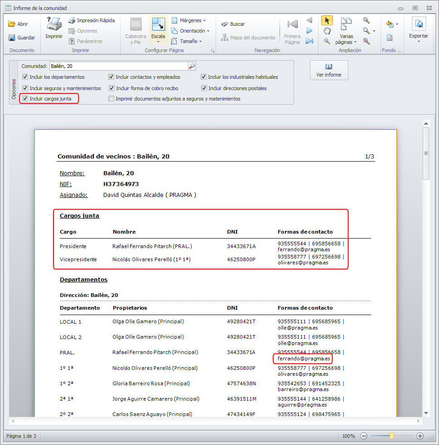This screenshot has width=439, height=445.
Task: Toggle Incluir los departamentos checkbox
Action: [x=26, y=77]
